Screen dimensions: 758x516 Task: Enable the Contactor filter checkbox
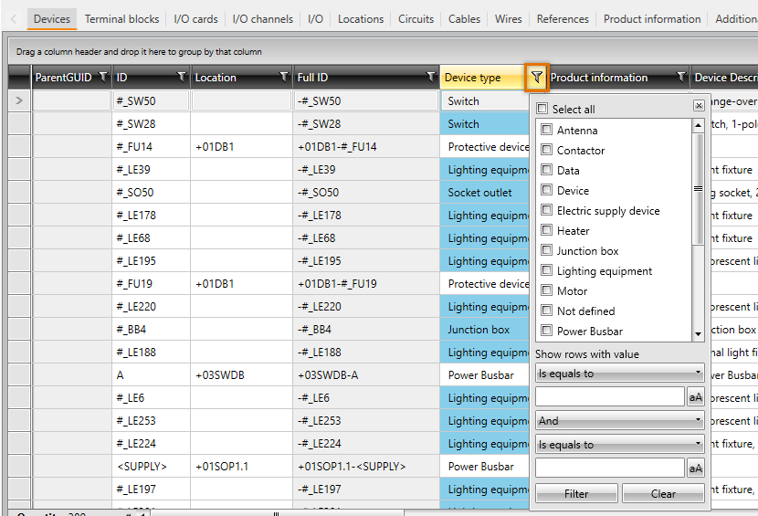coord(547,150)
